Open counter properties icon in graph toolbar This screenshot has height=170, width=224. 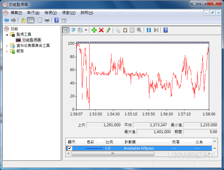tap(132, 30)
